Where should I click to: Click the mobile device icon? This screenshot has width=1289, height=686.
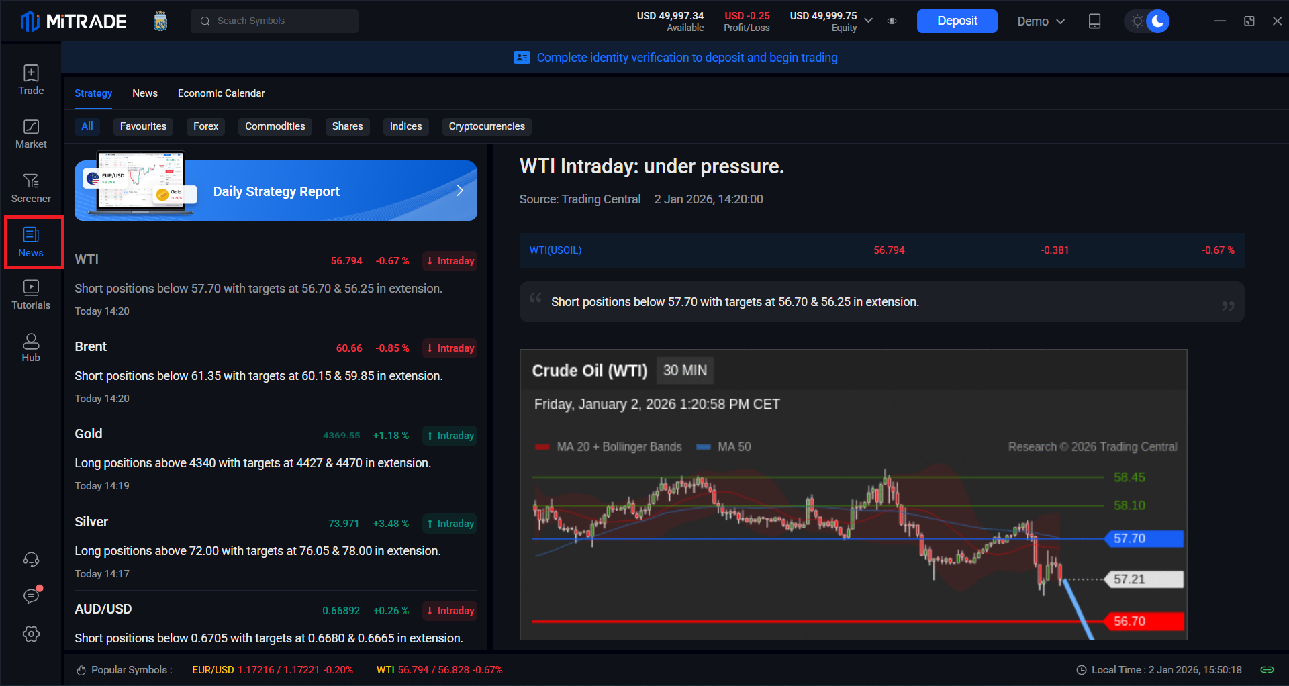coord(1094,21)
